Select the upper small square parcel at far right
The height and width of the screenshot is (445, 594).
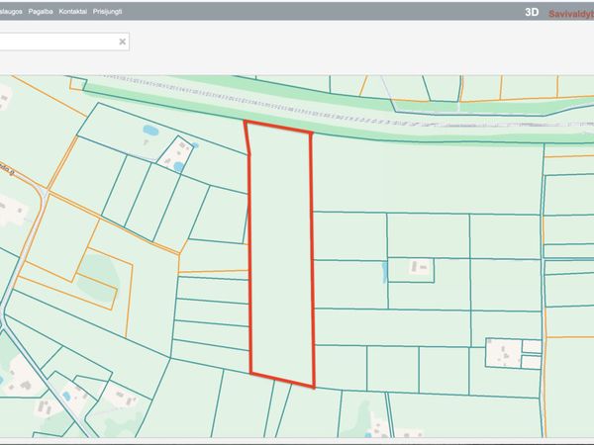pos(532,347)
